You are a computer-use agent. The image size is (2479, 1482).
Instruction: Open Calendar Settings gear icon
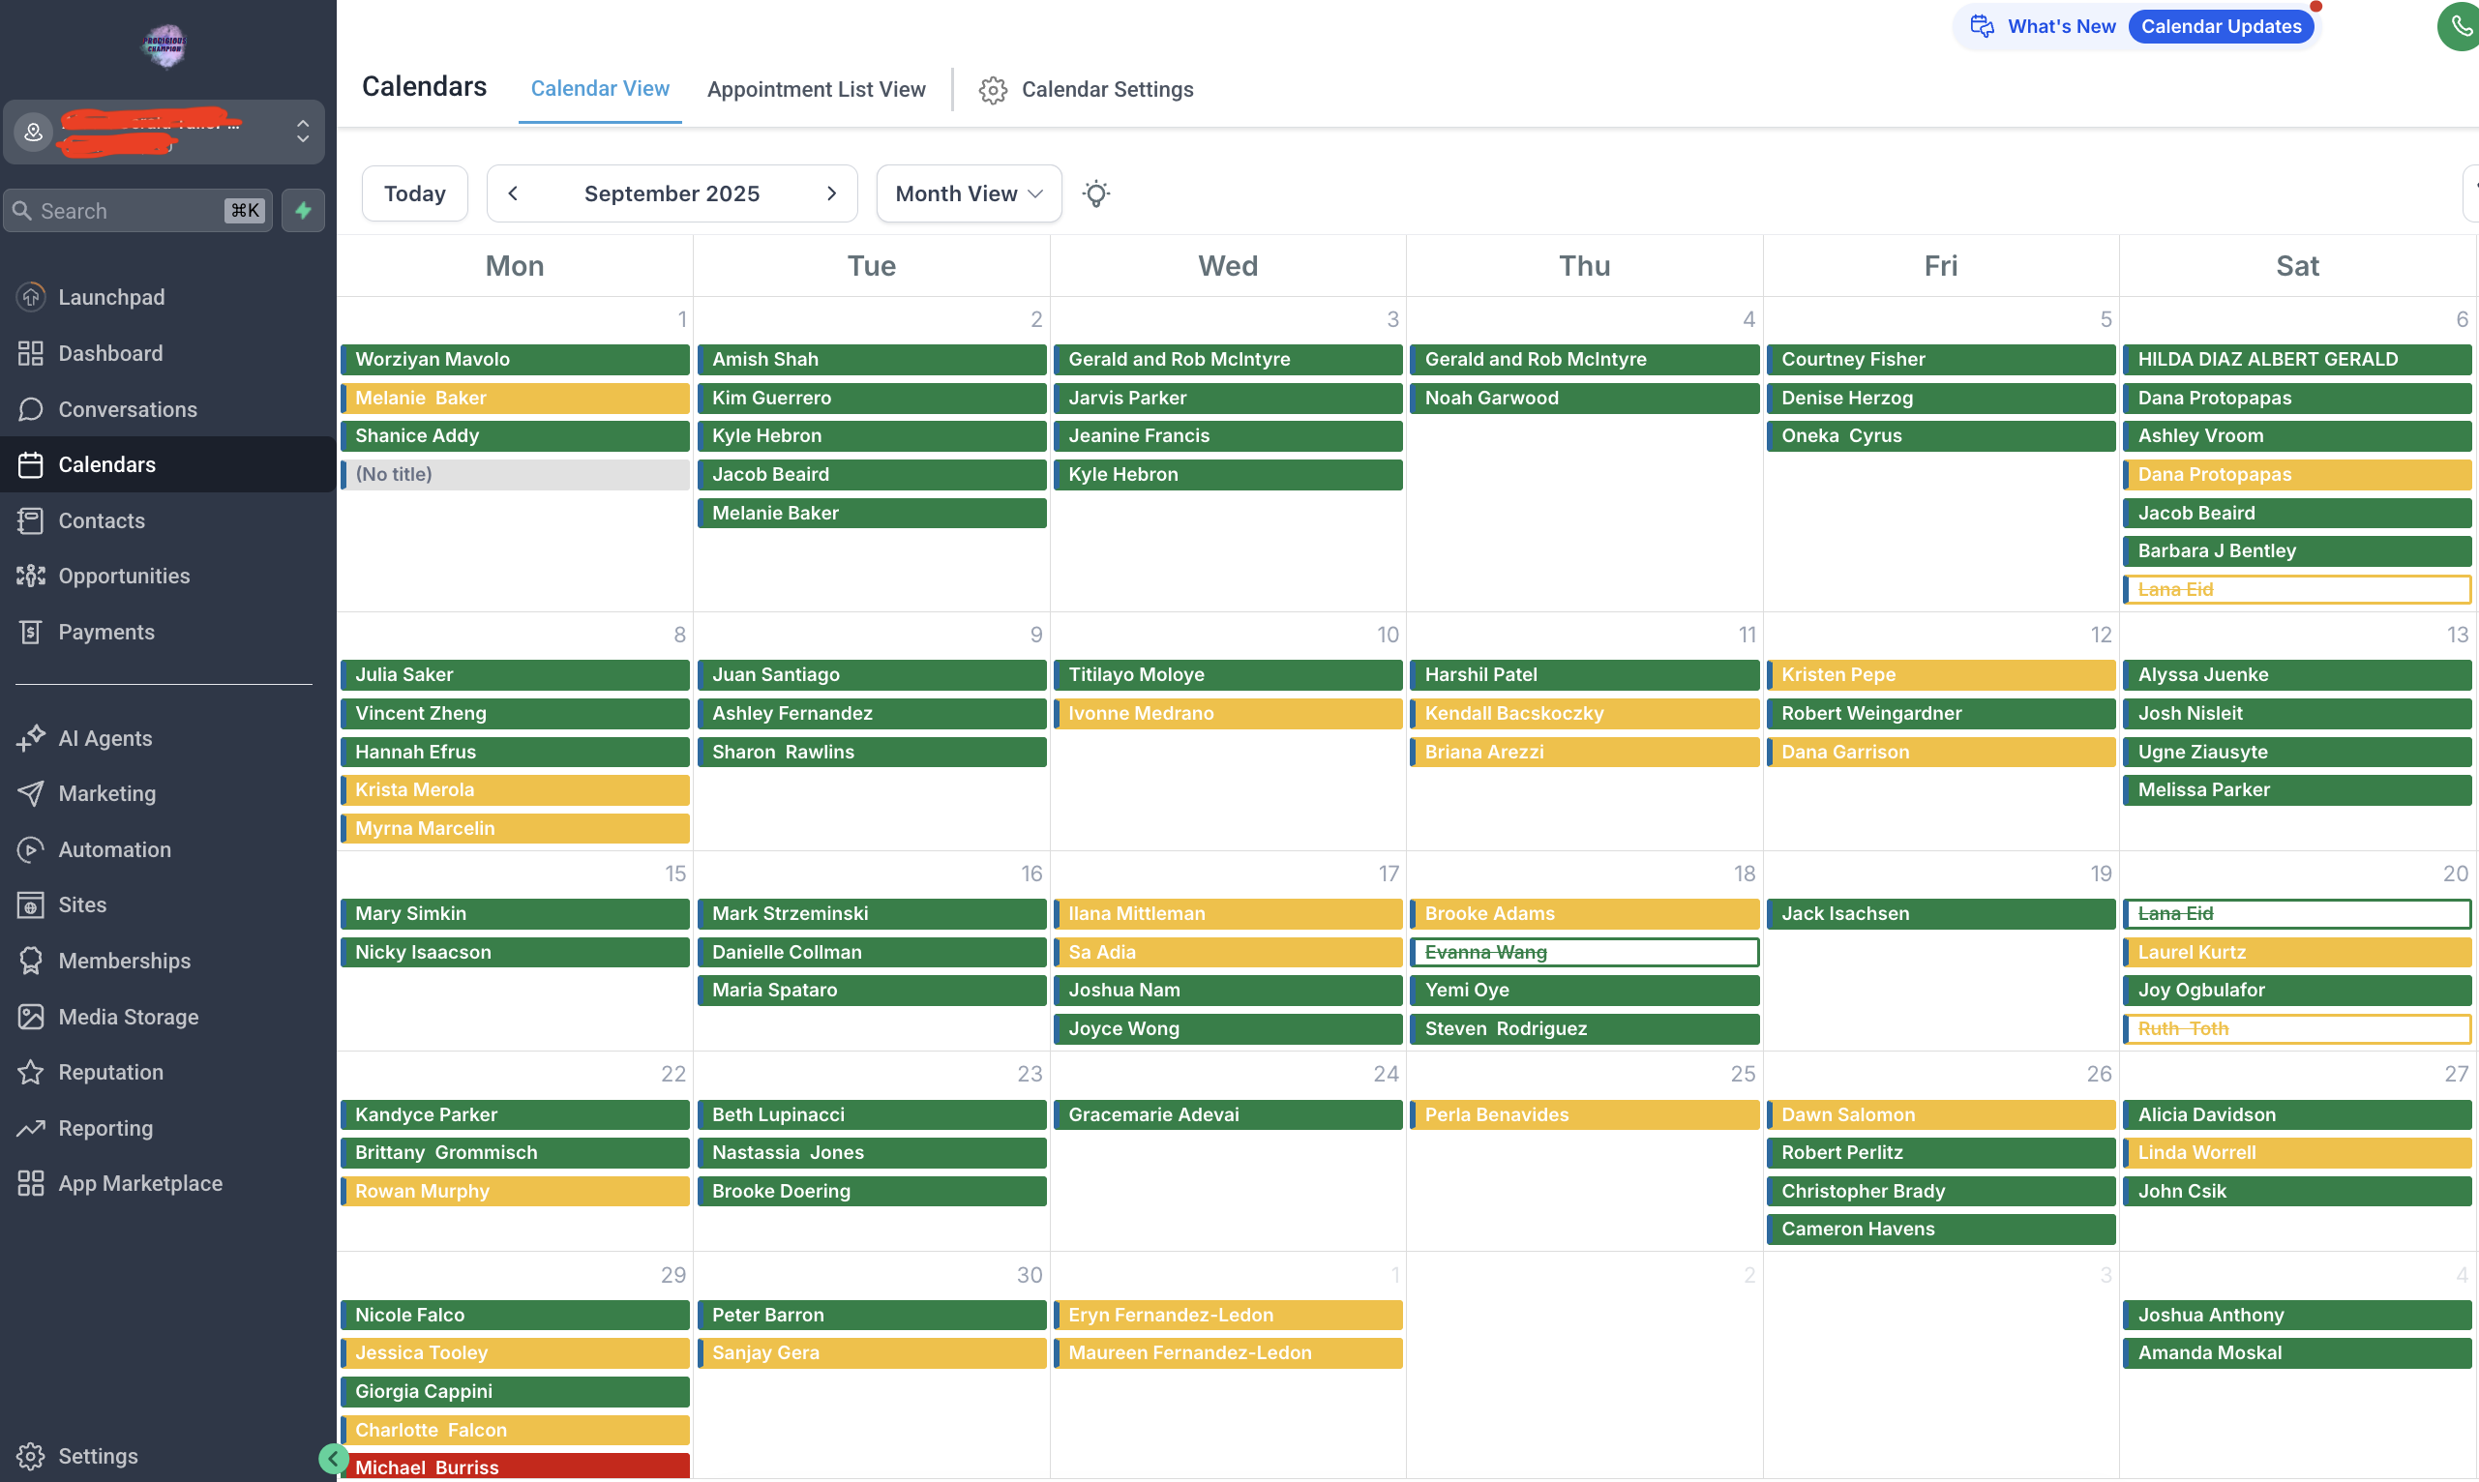click(992, 90)
